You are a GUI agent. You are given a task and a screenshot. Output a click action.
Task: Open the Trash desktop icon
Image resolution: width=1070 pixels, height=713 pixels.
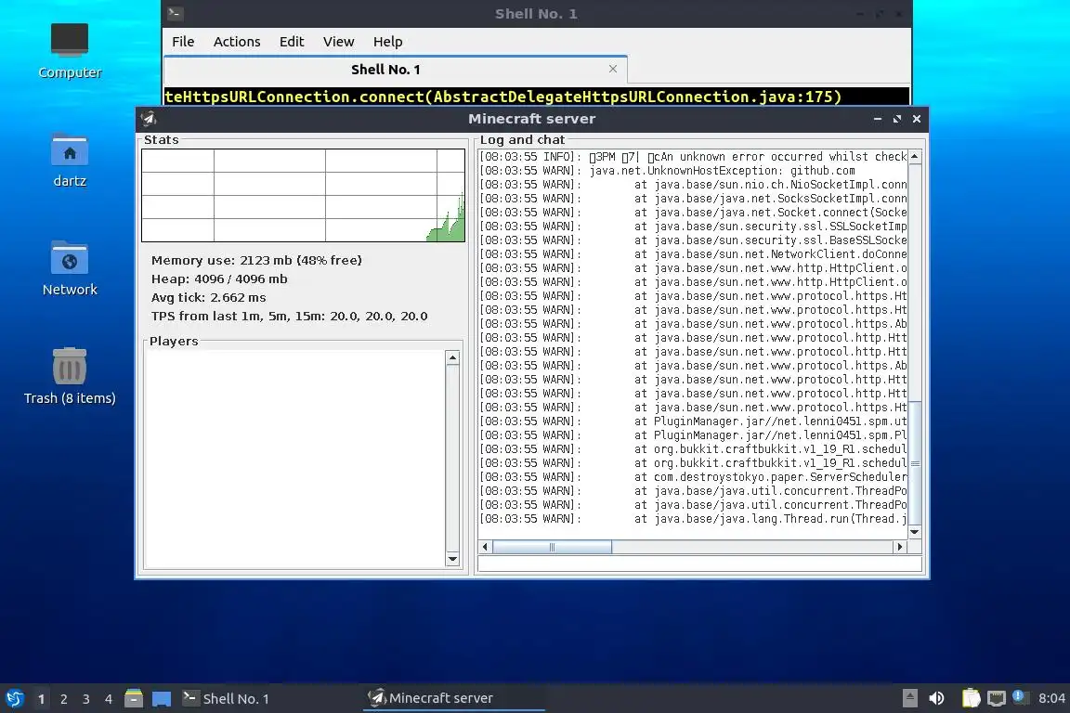70,376
